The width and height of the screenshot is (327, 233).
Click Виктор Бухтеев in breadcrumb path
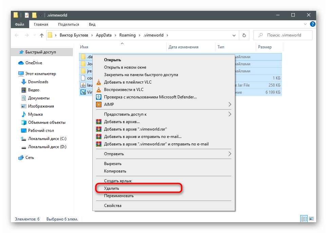[74, 35]
